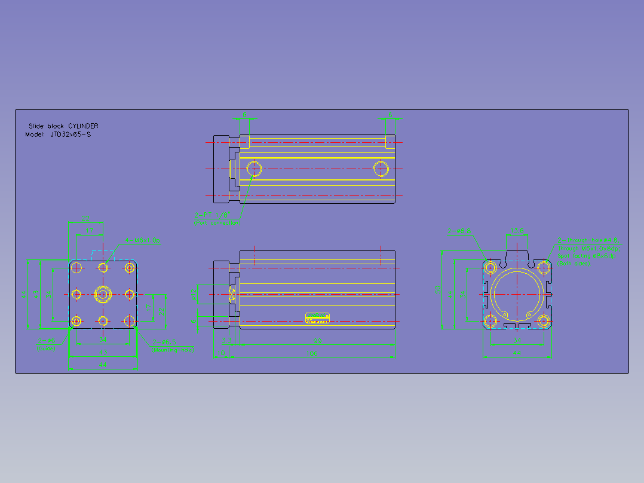The width and height of the screenshot is (644, 483).
Task: Select the 'Through M6x1.0x8dp;' note line
Action: pos(588,248)
